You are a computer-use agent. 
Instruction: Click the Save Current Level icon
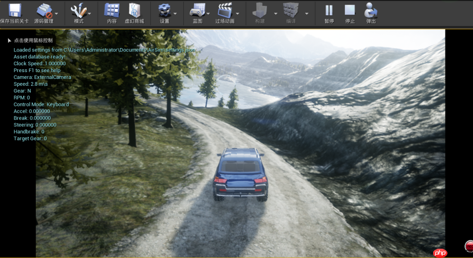pyautogui.click(x=14, y=11)
